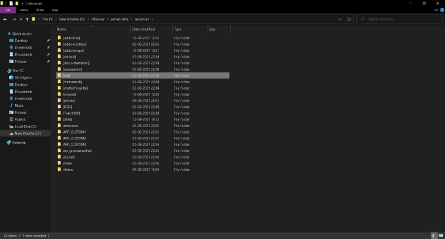Click resources breadcrumb in address bar
The height and width of the screenshot is (239, 445).
pos(141,19)
